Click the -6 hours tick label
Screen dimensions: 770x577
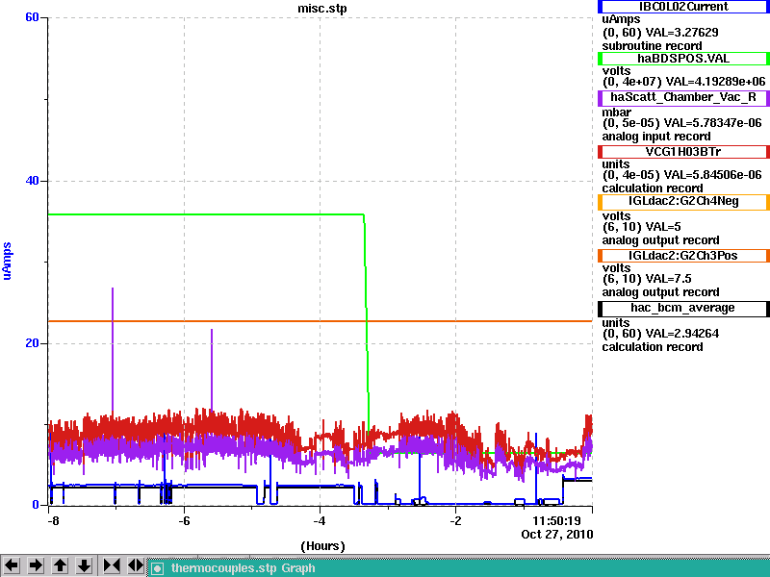pyautogui.click(x=184, y=520)
